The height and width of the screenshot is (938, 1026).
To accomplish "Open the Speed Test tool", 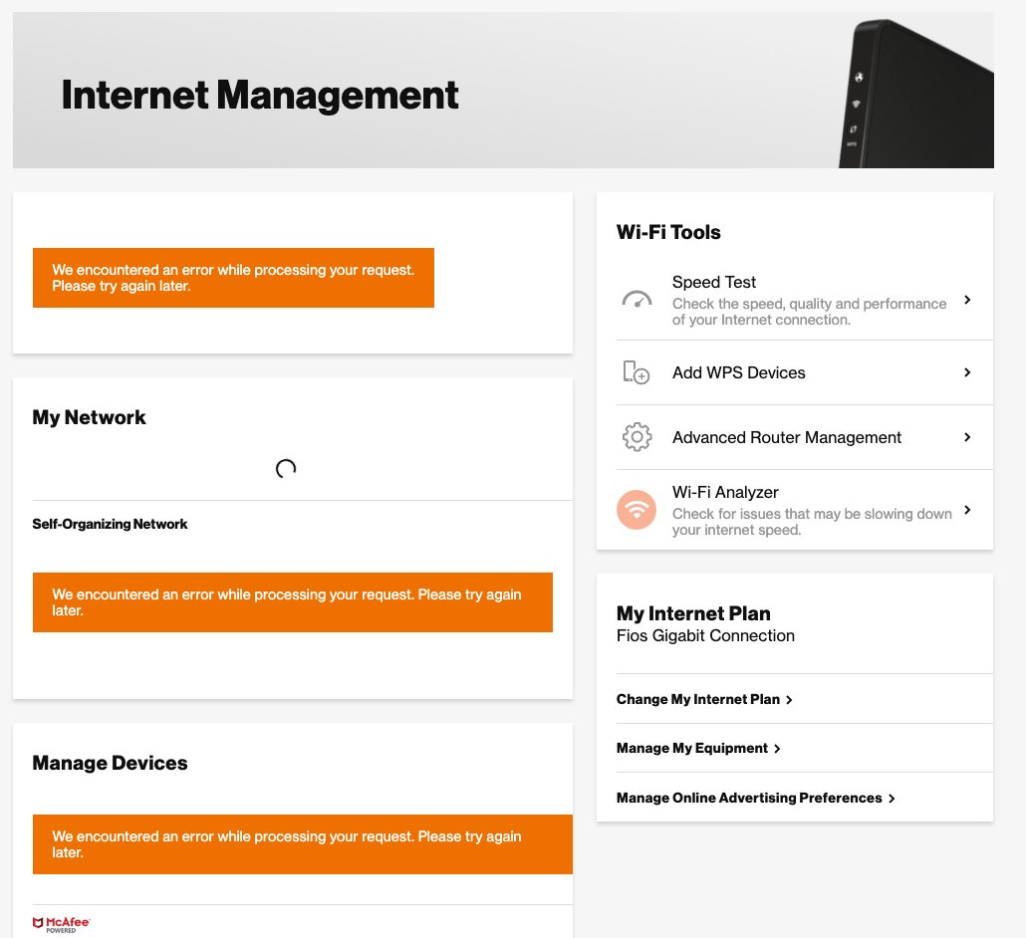I will click(804, 301).
